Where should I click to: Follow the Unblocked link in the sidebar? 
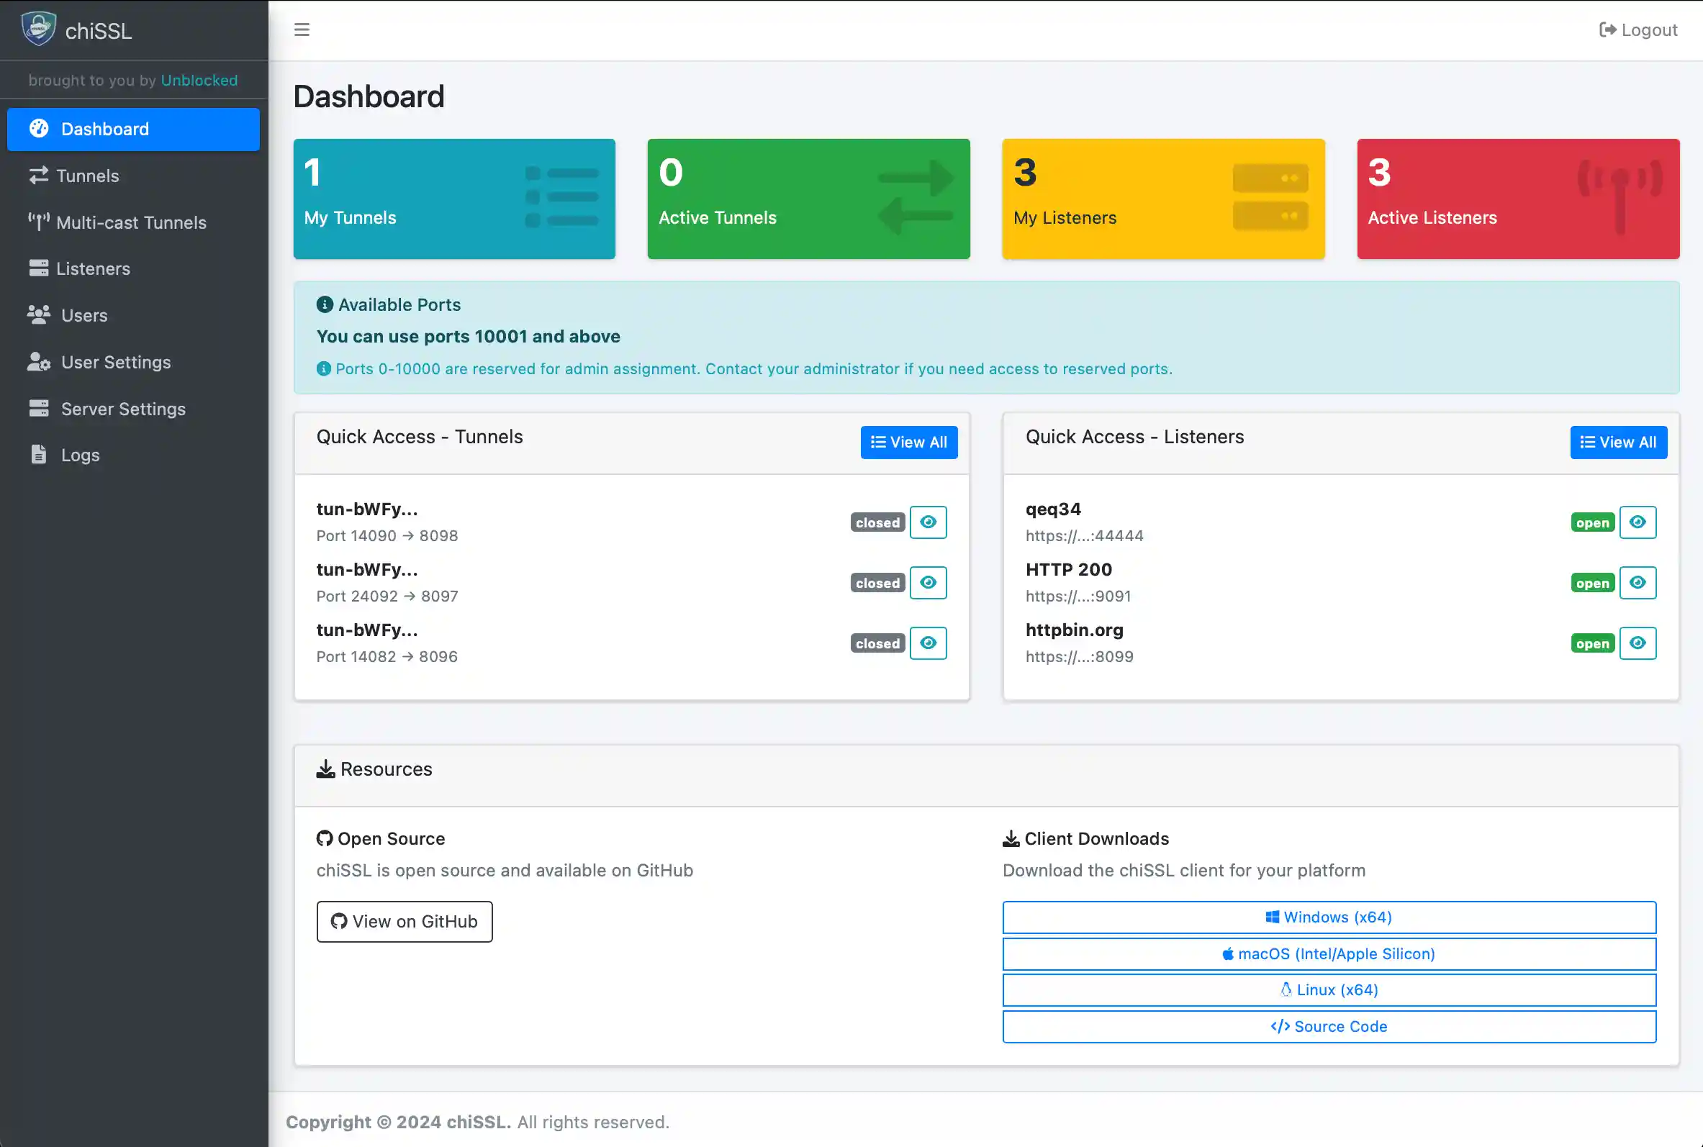(198, 81)
